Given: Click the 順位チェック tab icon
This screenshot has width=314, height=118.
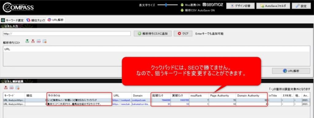Looking at the screenshot, I should (x=28, y=20).
